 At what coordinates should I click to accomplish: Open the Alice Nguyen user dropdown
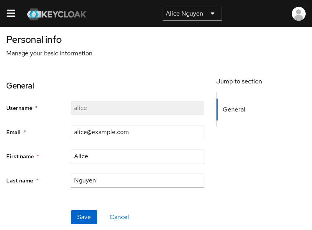(192, 14)
